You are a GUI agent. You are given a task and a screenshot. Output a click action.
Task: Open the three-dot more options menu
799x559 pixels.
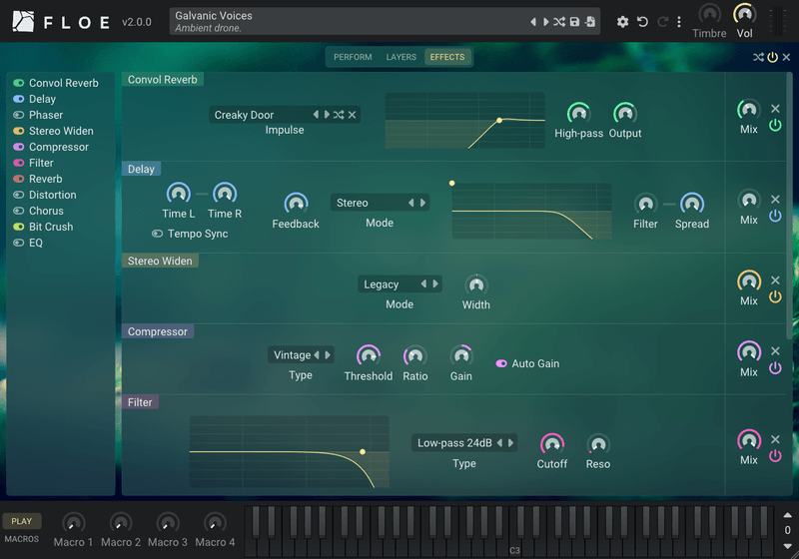pos(679,22)
